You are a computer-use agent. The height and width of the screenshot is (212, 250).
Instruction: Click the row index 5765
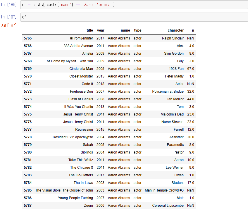[28, 38]
